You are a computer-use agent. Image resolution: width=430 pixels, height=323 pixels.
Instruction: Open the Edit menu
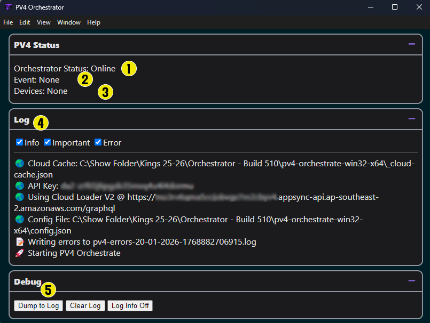(x=25, y=22)
